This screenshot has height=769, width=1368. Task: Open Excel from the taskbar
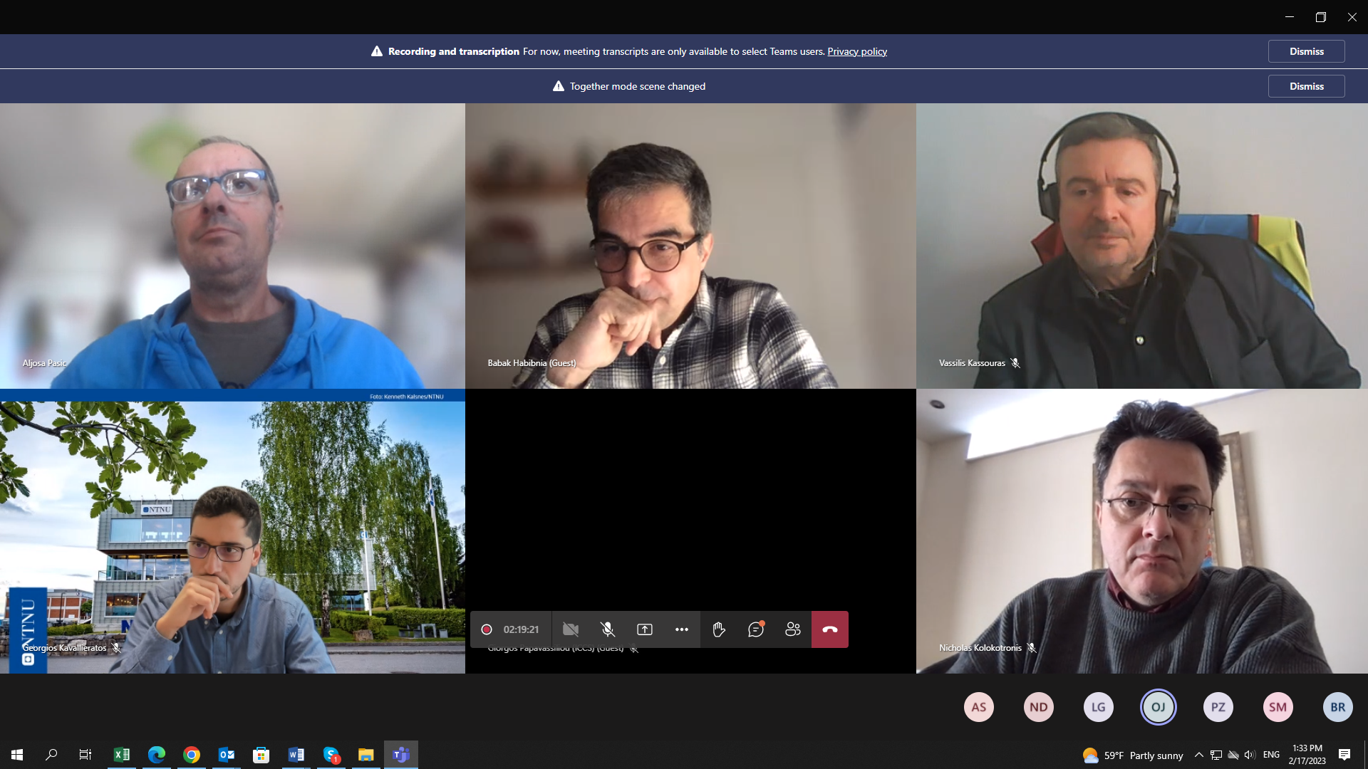pos(122,755)
